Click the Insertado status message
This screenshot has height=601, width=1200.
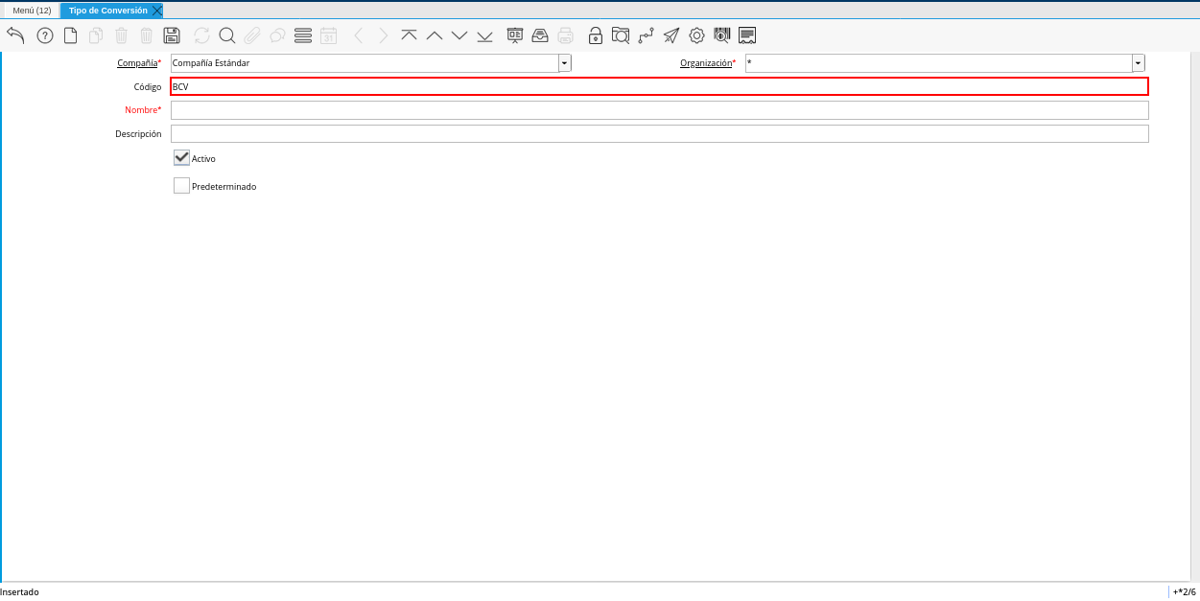click(x=20, y=592)
